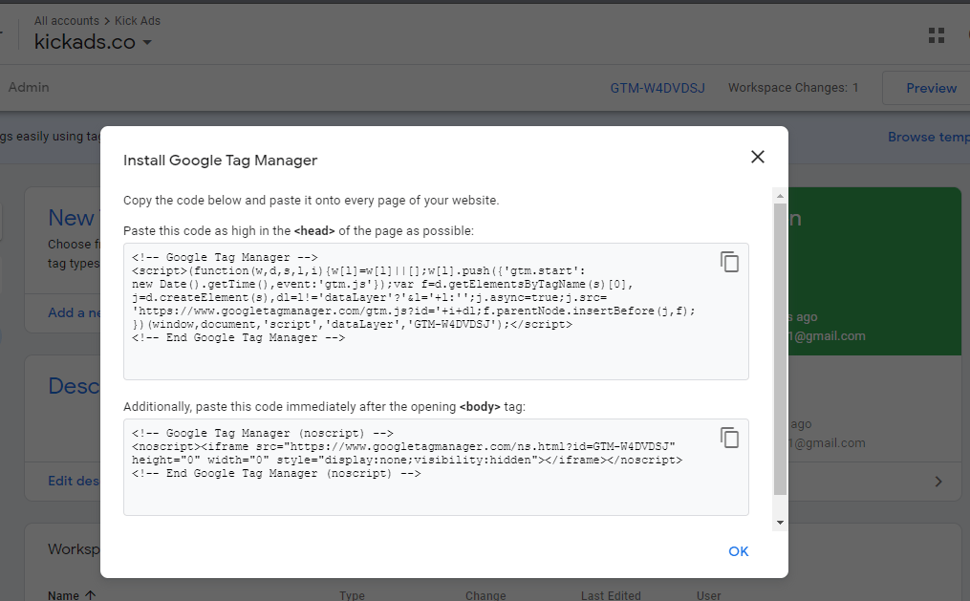The height and width of the screenshot is (601, 970).
Task: Click the bold <head> instruction text
Action: point(314,230)
